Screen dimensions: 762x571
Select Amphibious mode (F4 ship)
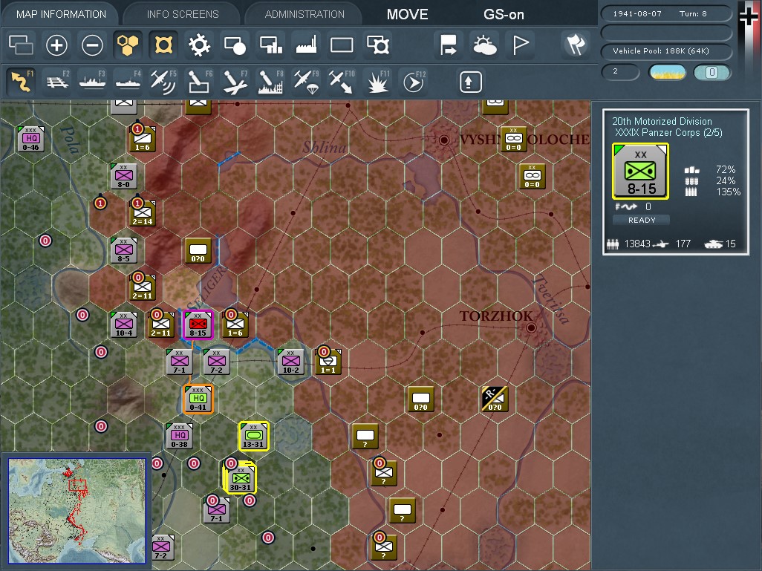click(128, 81)
